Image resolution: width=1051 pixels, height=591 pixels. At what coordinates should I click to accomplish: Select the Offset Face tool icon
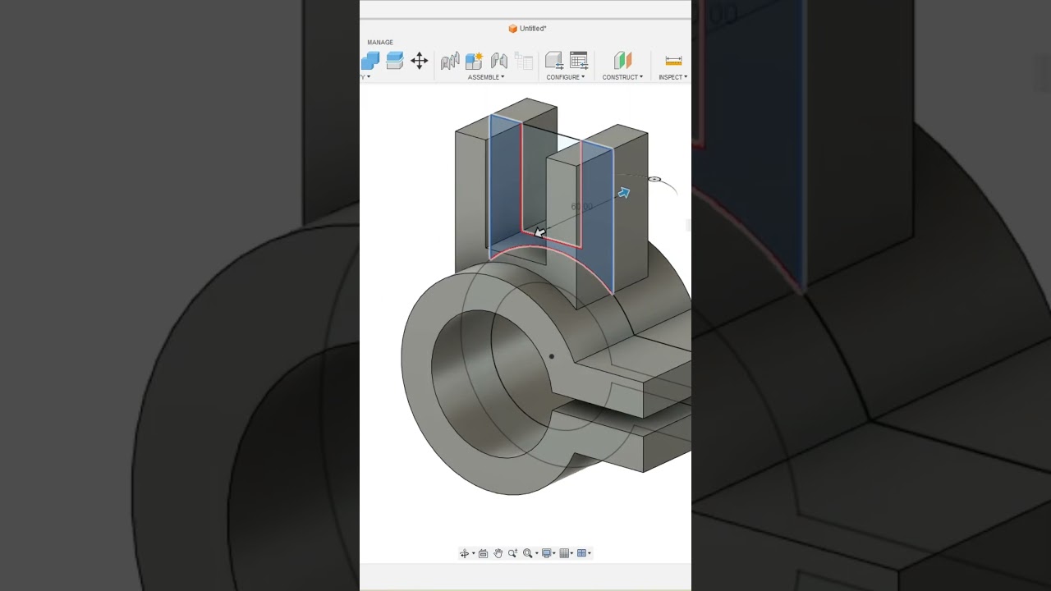coord(395,61)
